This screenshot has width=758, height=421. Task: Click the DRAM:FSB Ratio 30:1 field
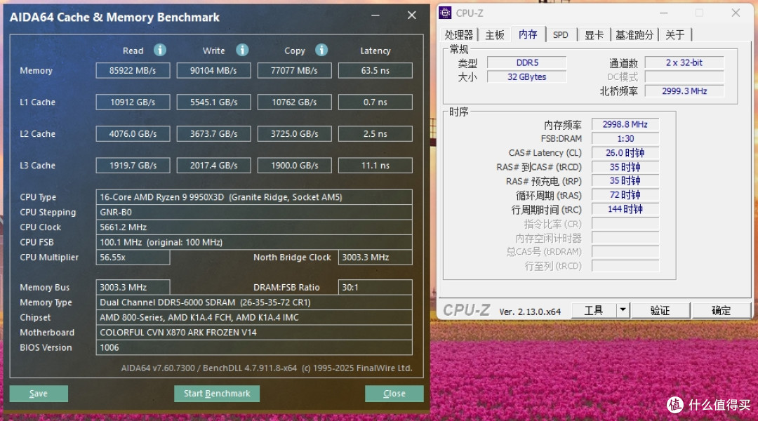375,287
